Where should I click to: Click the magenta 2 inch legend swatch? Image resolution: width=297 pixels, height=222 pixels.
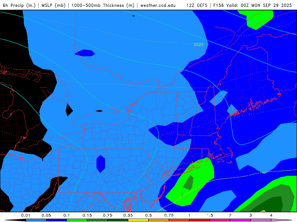coord(241,220)
